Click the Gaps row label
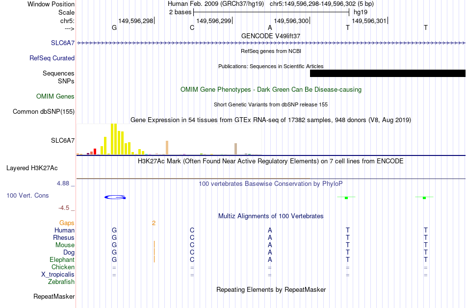 [x=67, y=223]
